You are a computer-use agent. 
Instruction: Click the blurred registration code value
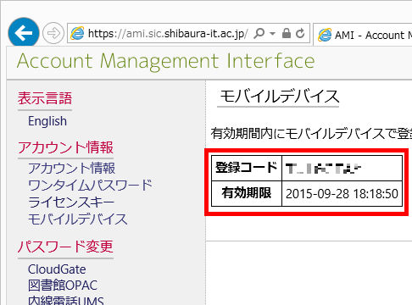pyautogui.click(x=323, y=169)
